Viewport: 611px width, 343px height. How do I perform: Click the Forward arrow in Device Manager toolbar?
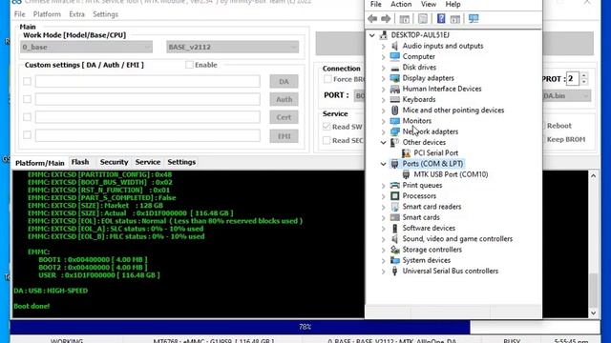pyautogui.click(x=386, y=18)
